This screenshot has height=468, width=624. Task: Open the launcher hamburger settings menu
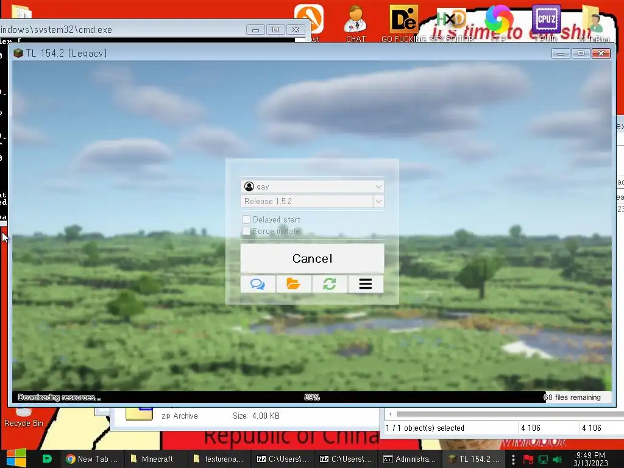(366, 284)
